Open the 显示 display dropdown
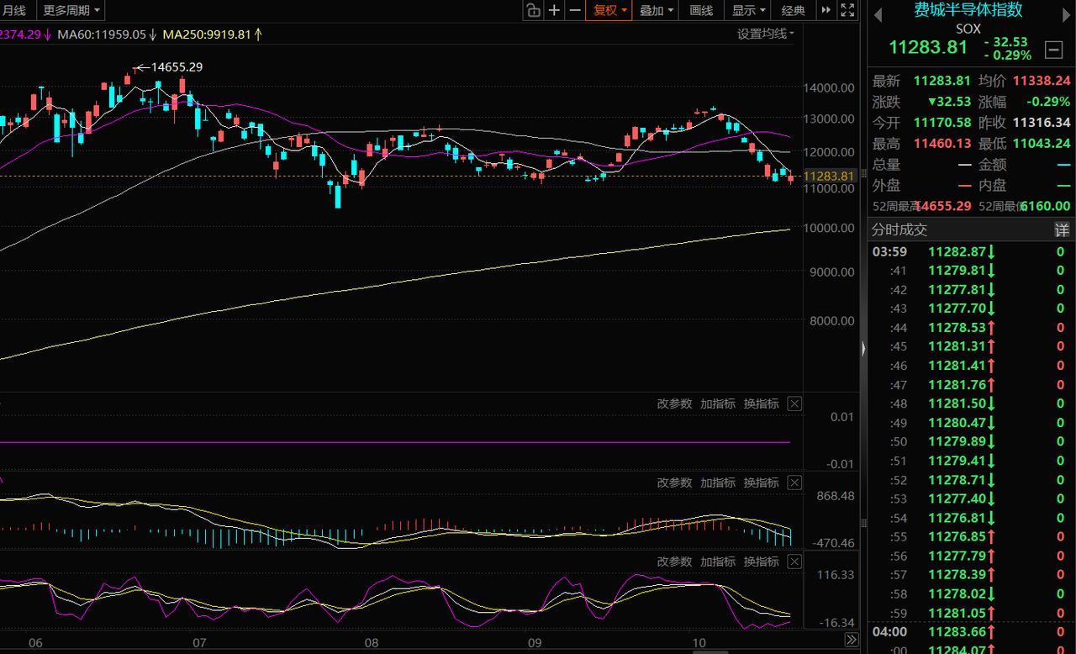Viewport: 1076px width, 654px height. (x=748, y=10)
